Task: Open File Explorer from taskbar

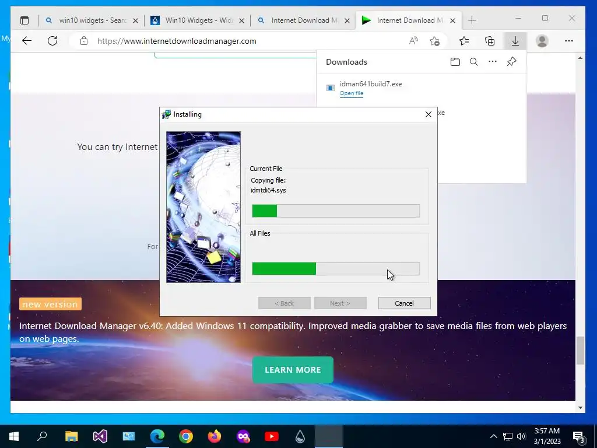Action: [71, 436]
